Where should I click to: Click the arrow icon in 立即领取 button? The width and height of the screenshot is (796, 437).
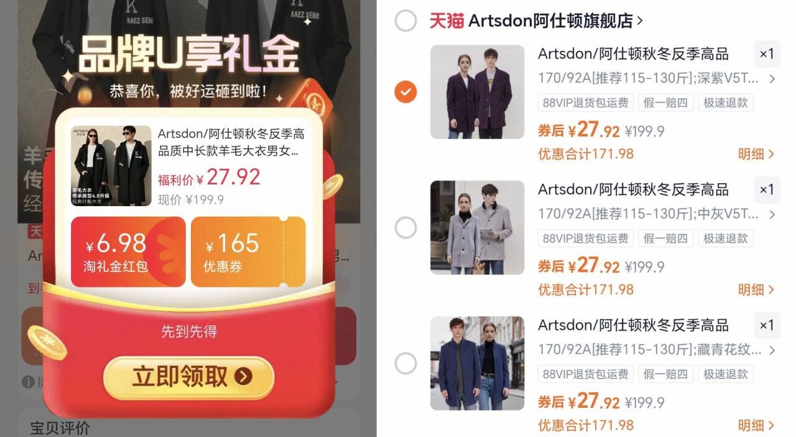pos(244,376)
